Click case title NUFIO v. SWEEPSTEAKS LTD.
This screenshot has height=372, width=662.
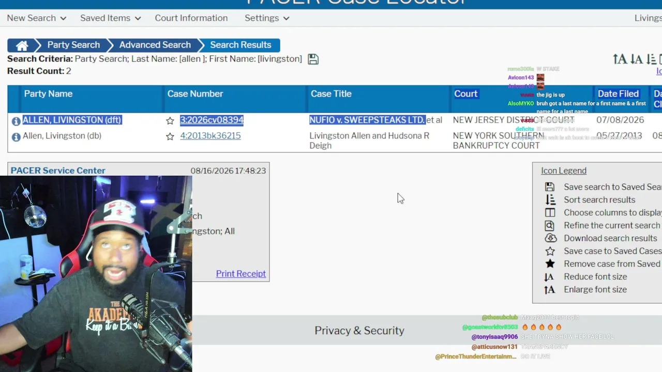367,120
